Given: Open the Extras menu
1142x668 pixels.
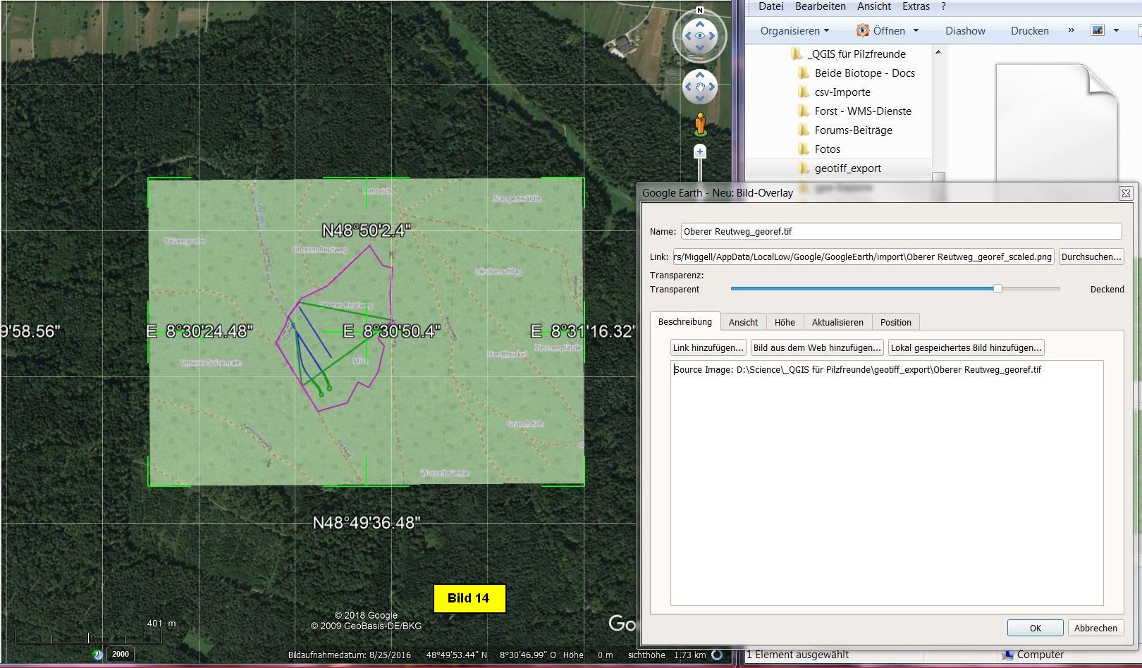Looking at the screenshot, I should [916, 6].
